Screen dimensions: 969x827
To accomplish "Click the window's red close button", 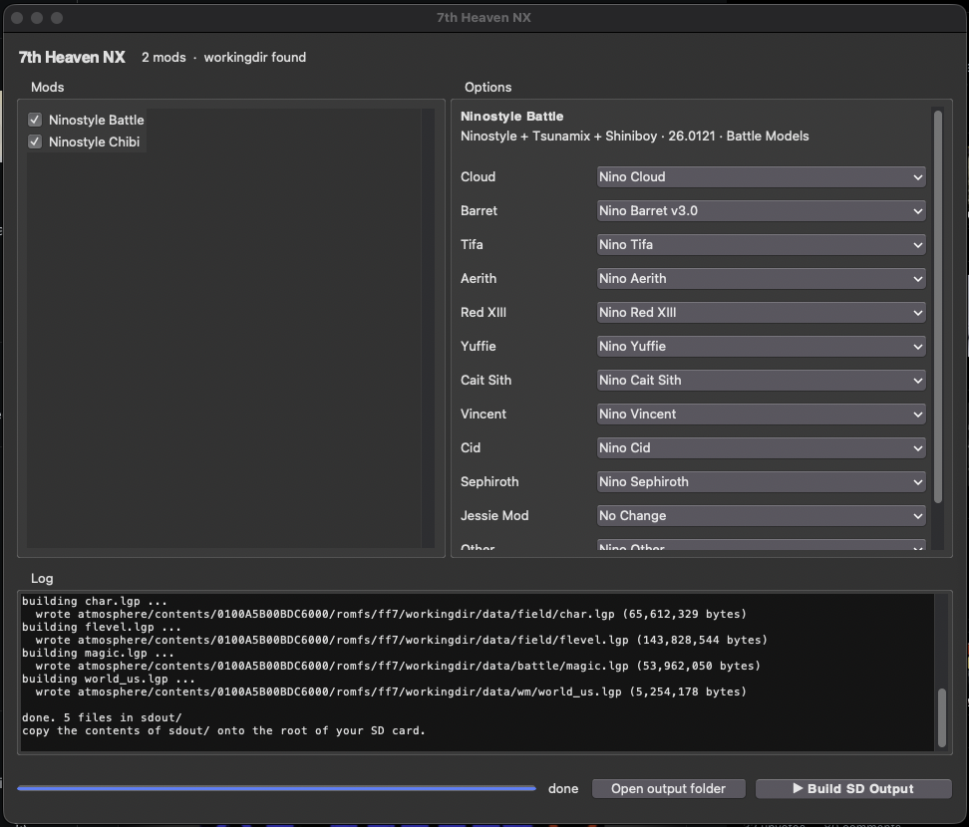I will click(17, 18).
